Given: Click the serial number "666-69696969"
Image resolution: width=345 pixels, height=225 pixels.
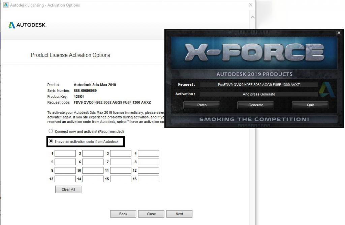Looking at the screenshot, I should point(85,90).
